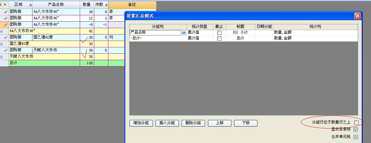Viewport: 371px width, 143px height.
Task: Collapse the 天赋八大作坊 subtotal group
Action: [1, 57]
